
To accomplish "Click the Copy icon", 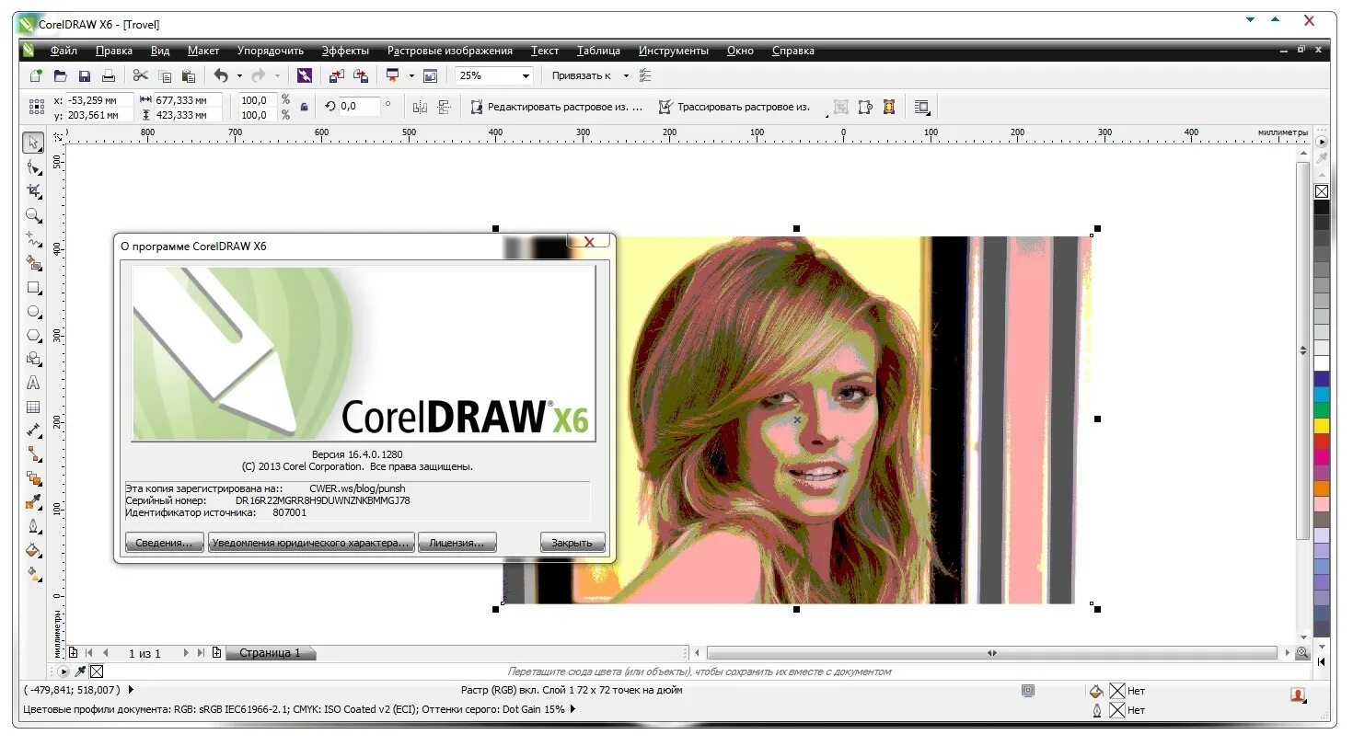I will point(165,75).
